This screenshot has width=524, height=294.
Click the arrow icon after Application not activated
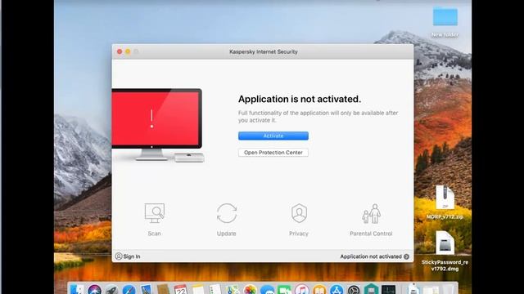pyautogui.click(x=406, y=256)
